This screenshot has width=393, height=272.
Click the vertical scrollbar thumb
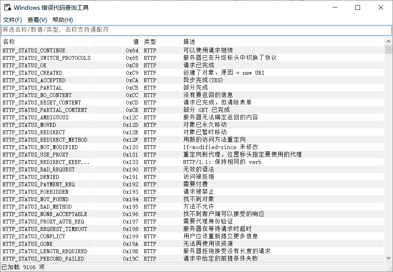tap(388, 50)
